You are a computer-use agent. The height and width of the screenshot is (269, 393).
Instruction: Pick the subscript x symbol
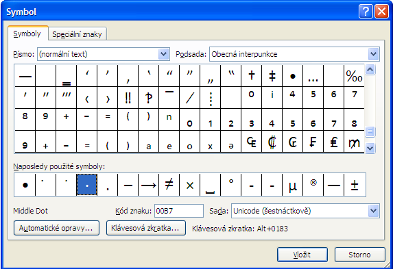click(x=211, y=142)
